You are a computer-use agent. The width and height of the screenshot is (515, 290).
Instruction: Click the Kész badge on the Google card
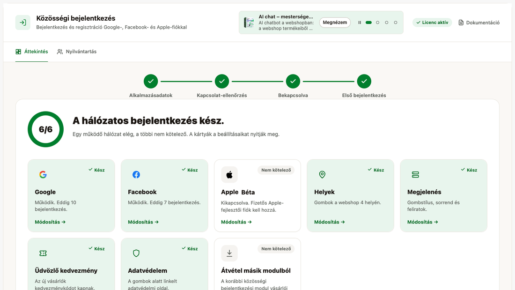(96, 170)
